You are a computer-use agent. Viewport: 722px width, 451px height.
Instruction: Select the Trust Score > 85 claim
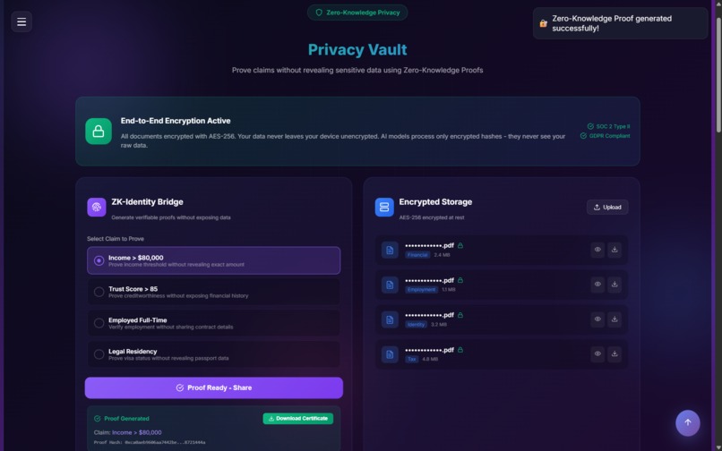coord(214,292)
